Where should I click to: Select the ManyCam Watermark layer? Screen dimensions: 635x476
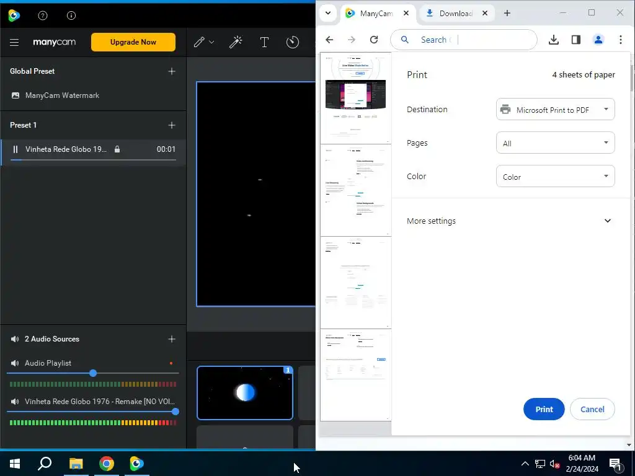93,95
